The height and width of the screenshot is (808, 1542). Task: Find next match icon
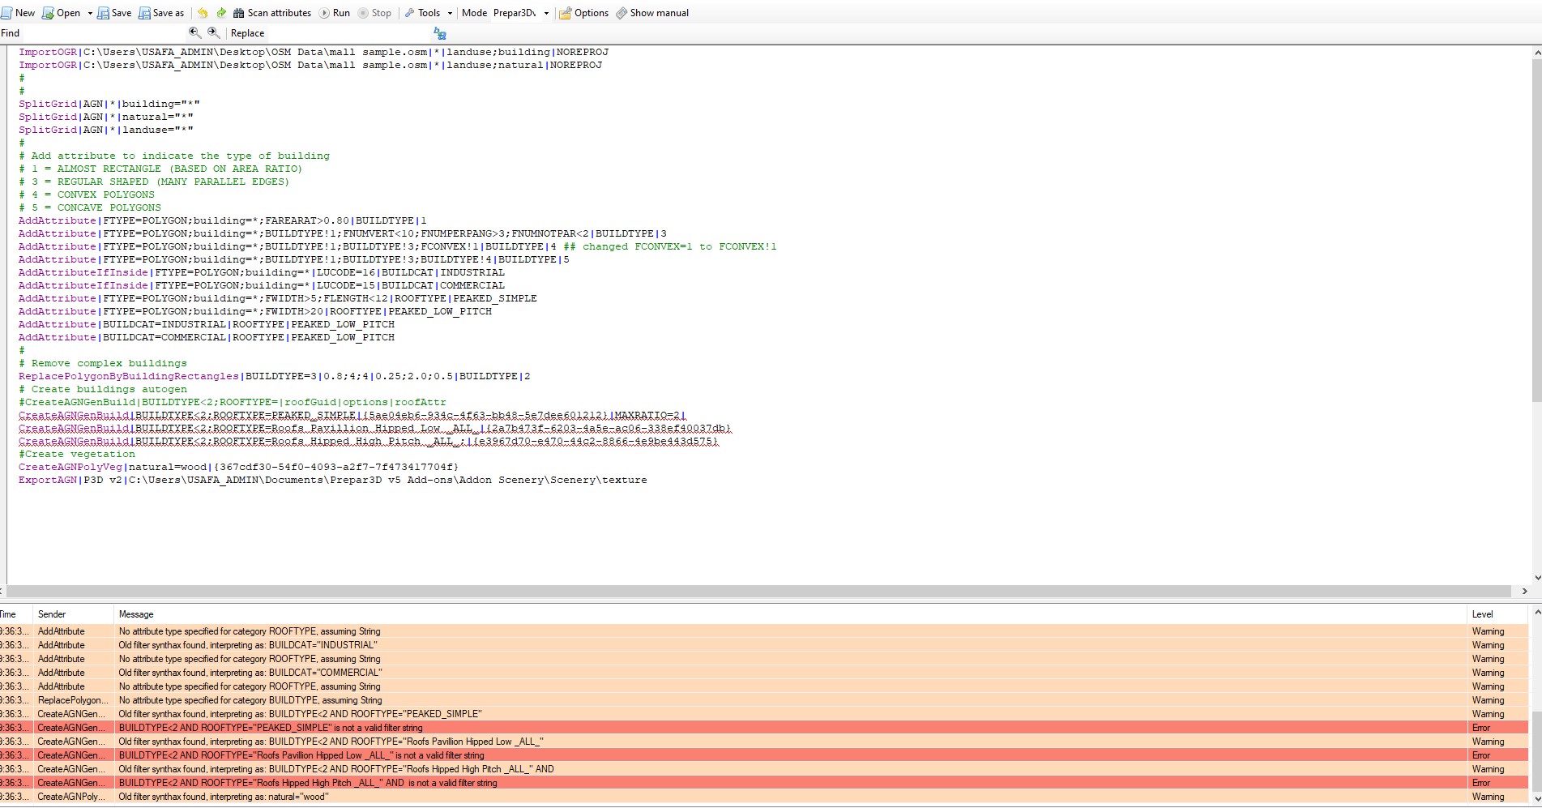click(x=213, y=32)
